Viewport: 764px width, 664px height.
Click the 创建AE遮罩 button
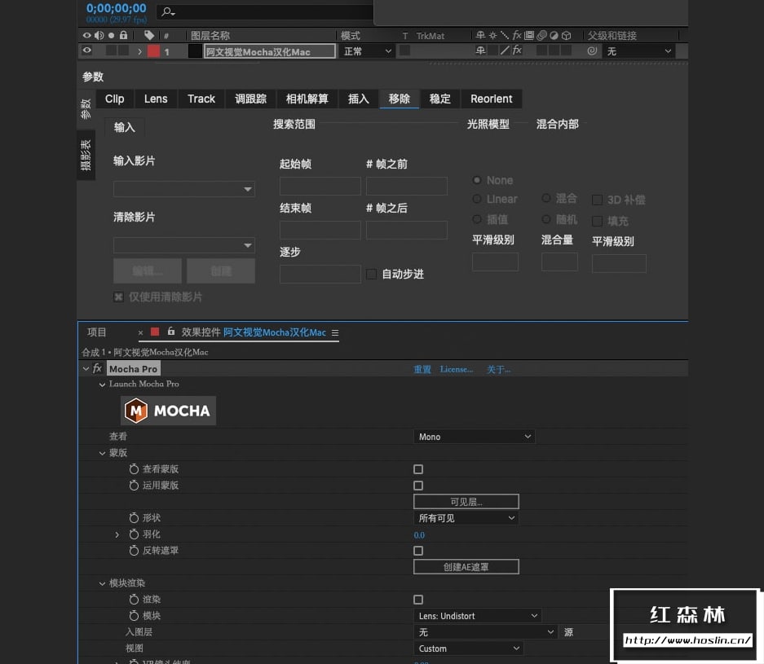pos(466,566)
